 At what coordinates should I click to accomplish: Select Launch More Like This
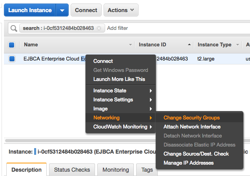point(119,79)
